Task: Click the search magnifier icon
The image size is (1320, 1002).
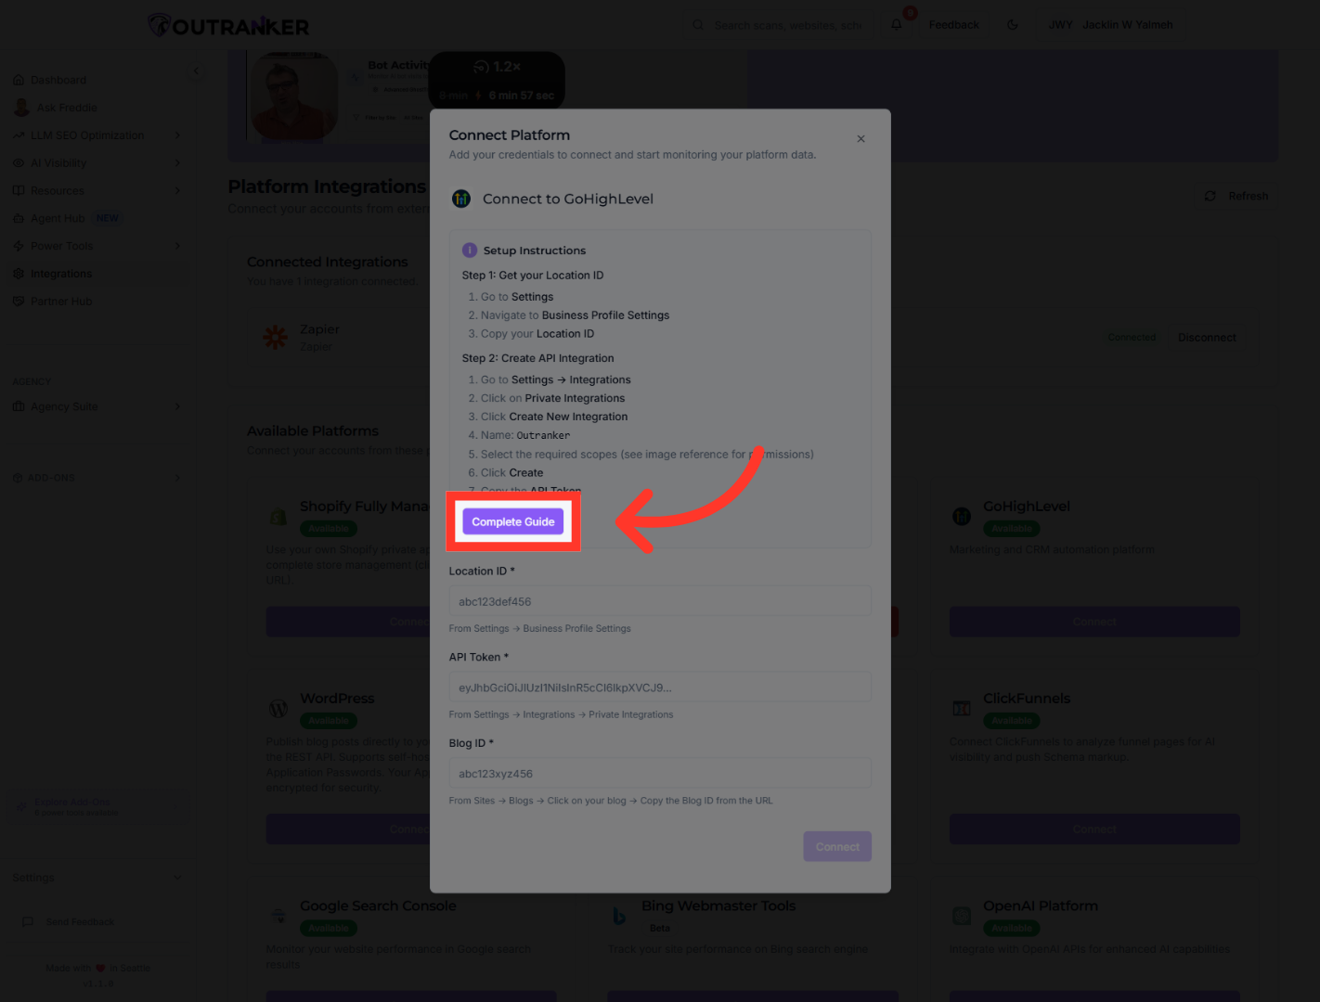Action: [698, 25]
